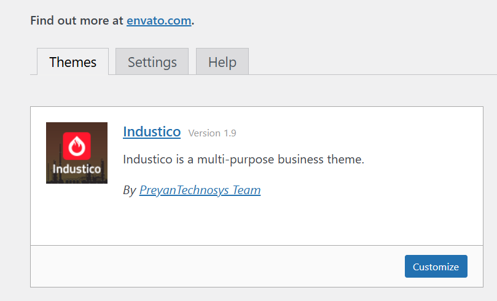Click the white Industico text inside thumbnail
Image resolution: width=497 pixels, height=301 pixels.
point(77,169)
